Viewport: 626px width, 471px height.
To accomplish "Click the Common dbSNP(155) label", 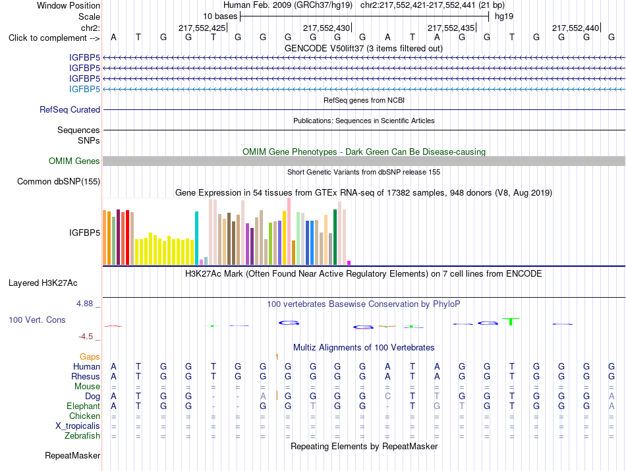I will pos(59,182).
